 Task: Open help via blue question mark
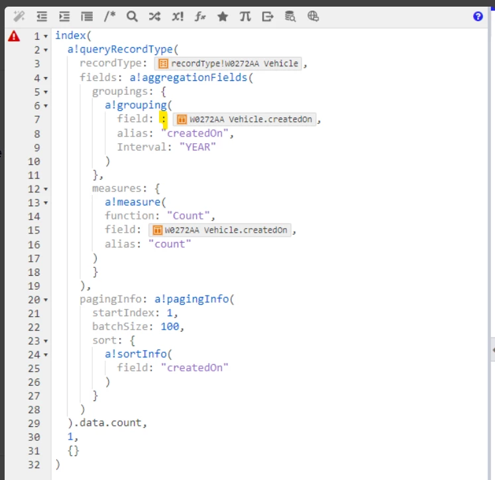(478, 16)
